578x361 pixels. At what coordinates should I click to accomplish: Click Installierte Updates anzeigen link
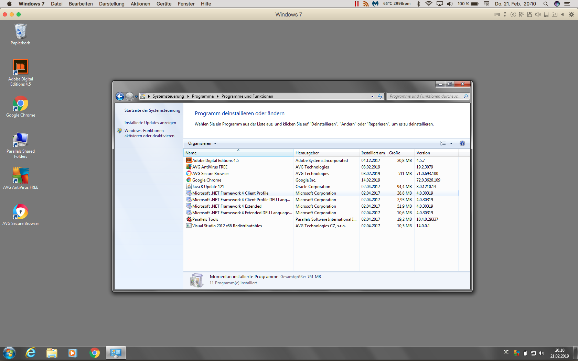point(150,123)
